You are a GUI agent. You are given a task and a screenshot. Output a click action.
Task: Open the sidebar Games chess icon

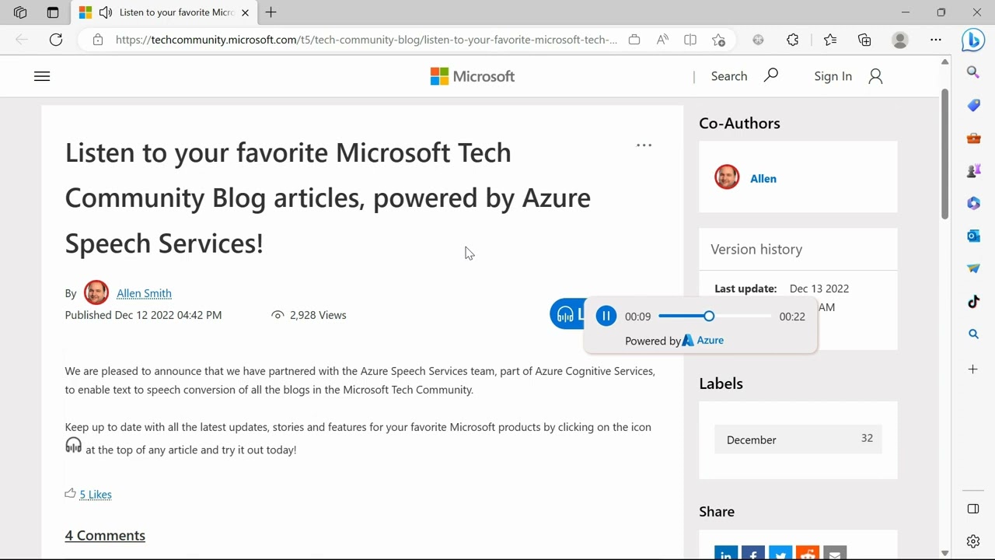[x=973, y=171]
